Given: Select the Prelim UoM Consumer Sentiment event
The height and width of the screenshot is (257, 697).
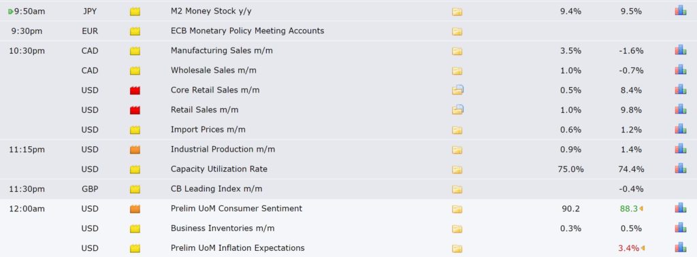Looking at the screenshot, I should tap(236, 208).
